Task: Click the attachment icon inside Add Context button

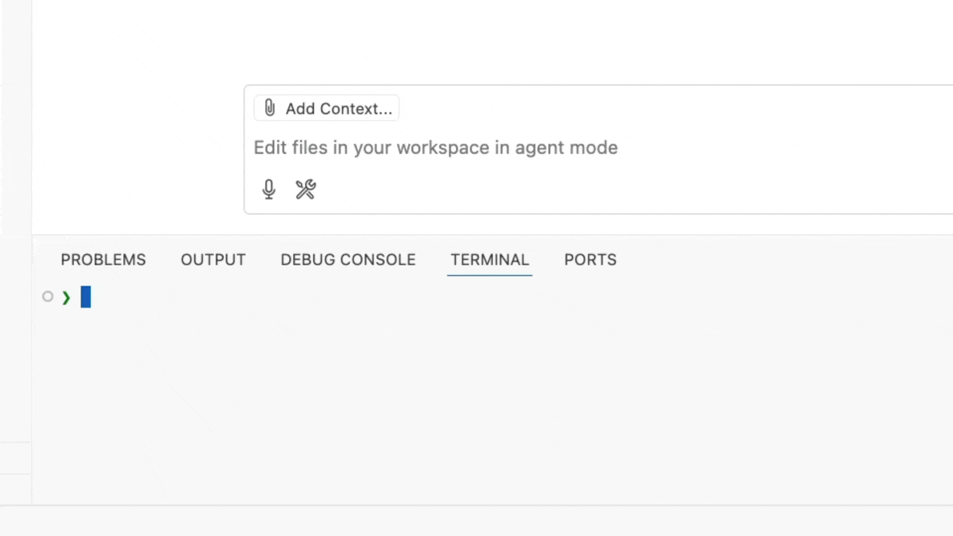Action: pos(270,108)
